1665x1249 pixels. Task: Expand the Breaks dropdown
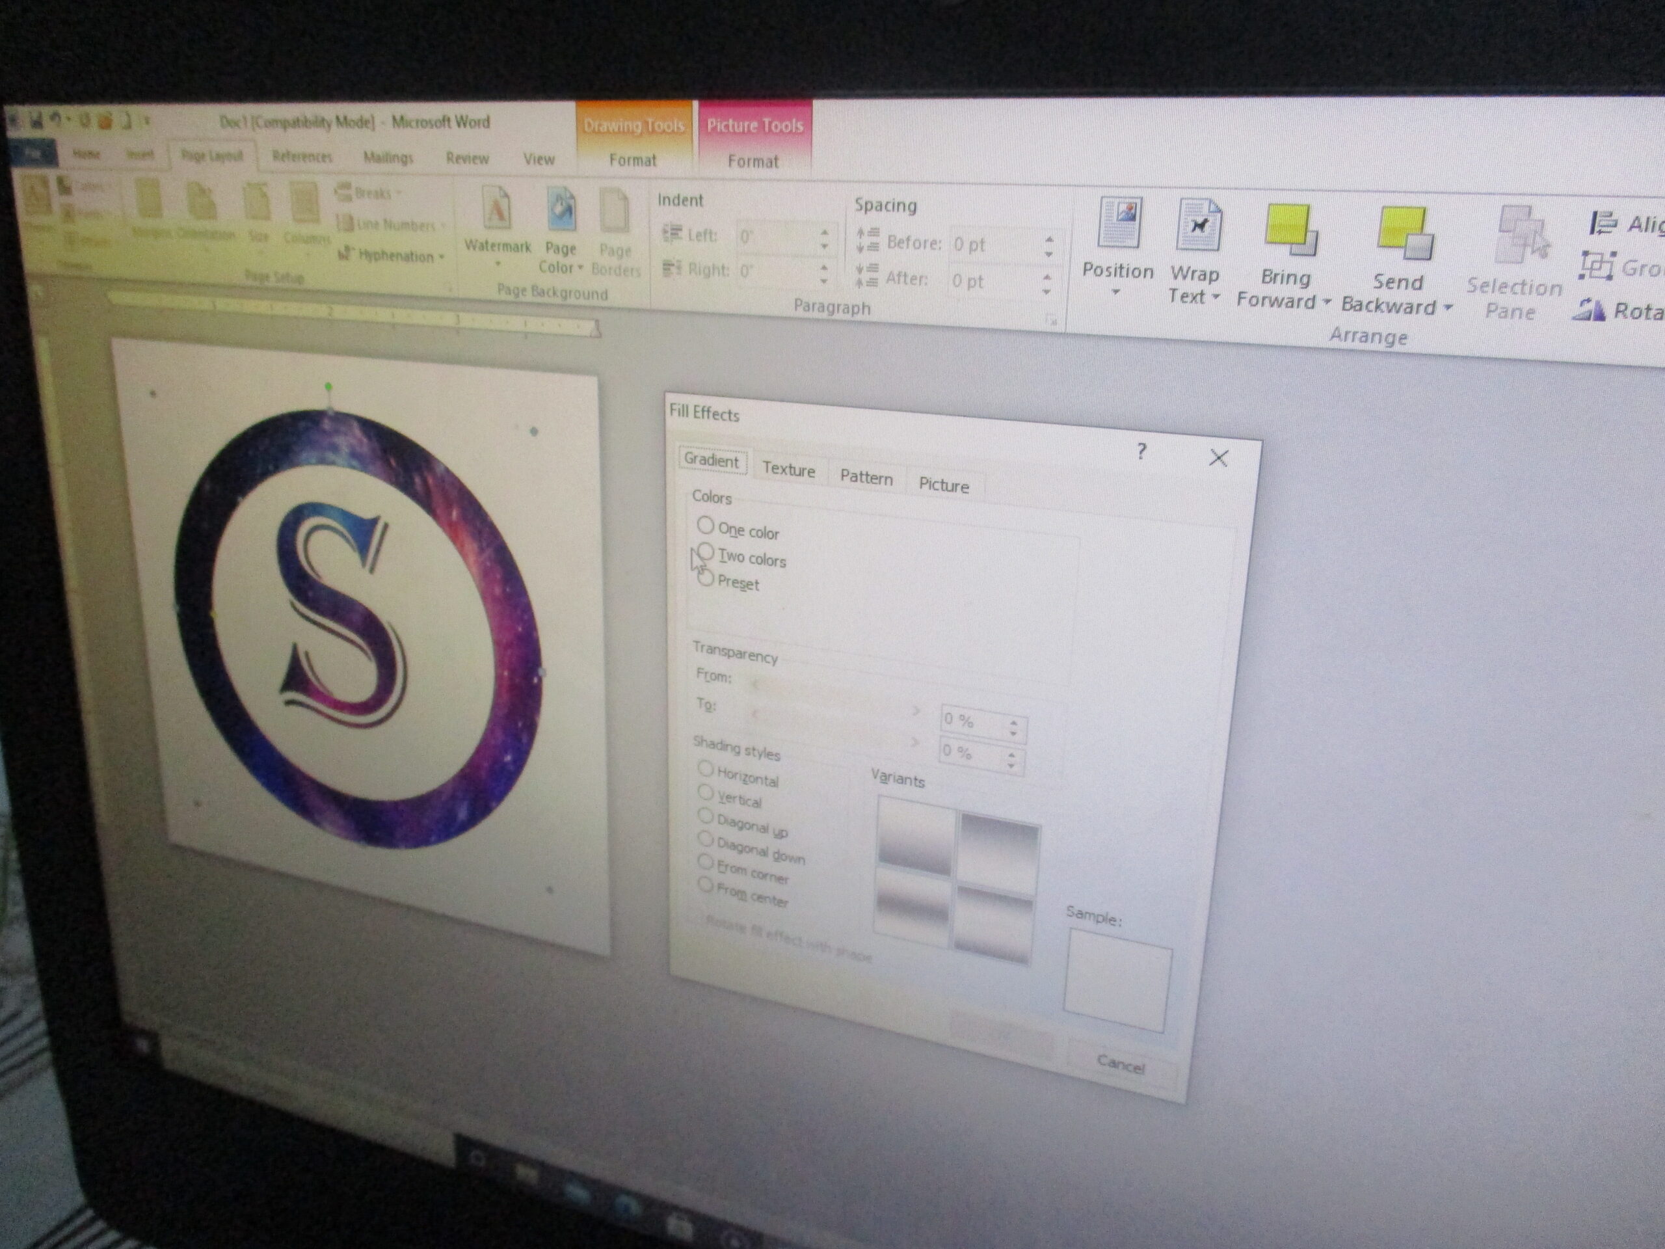(373, 193)
